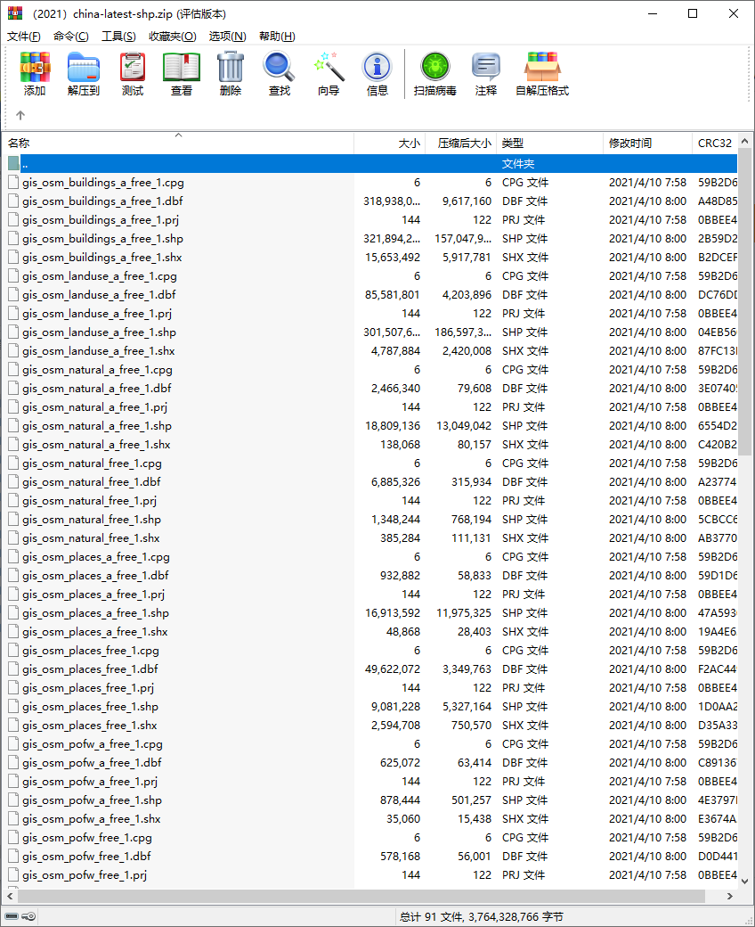Click file icon of gis_osm_natural_free_1.dbf
The height and width of the screenshot is (927, 755).
[13, 482]
